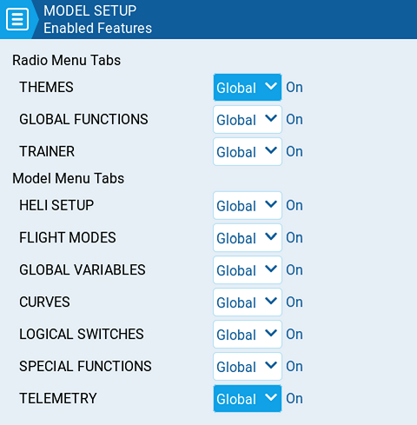
Task: Open the HELI SETUP dropdown
Action: pyautogui.click(x=248, y=205)
